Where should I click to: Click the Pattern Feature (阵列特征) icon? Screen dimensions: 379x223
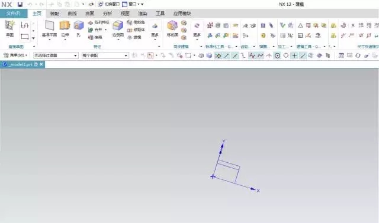91,22
